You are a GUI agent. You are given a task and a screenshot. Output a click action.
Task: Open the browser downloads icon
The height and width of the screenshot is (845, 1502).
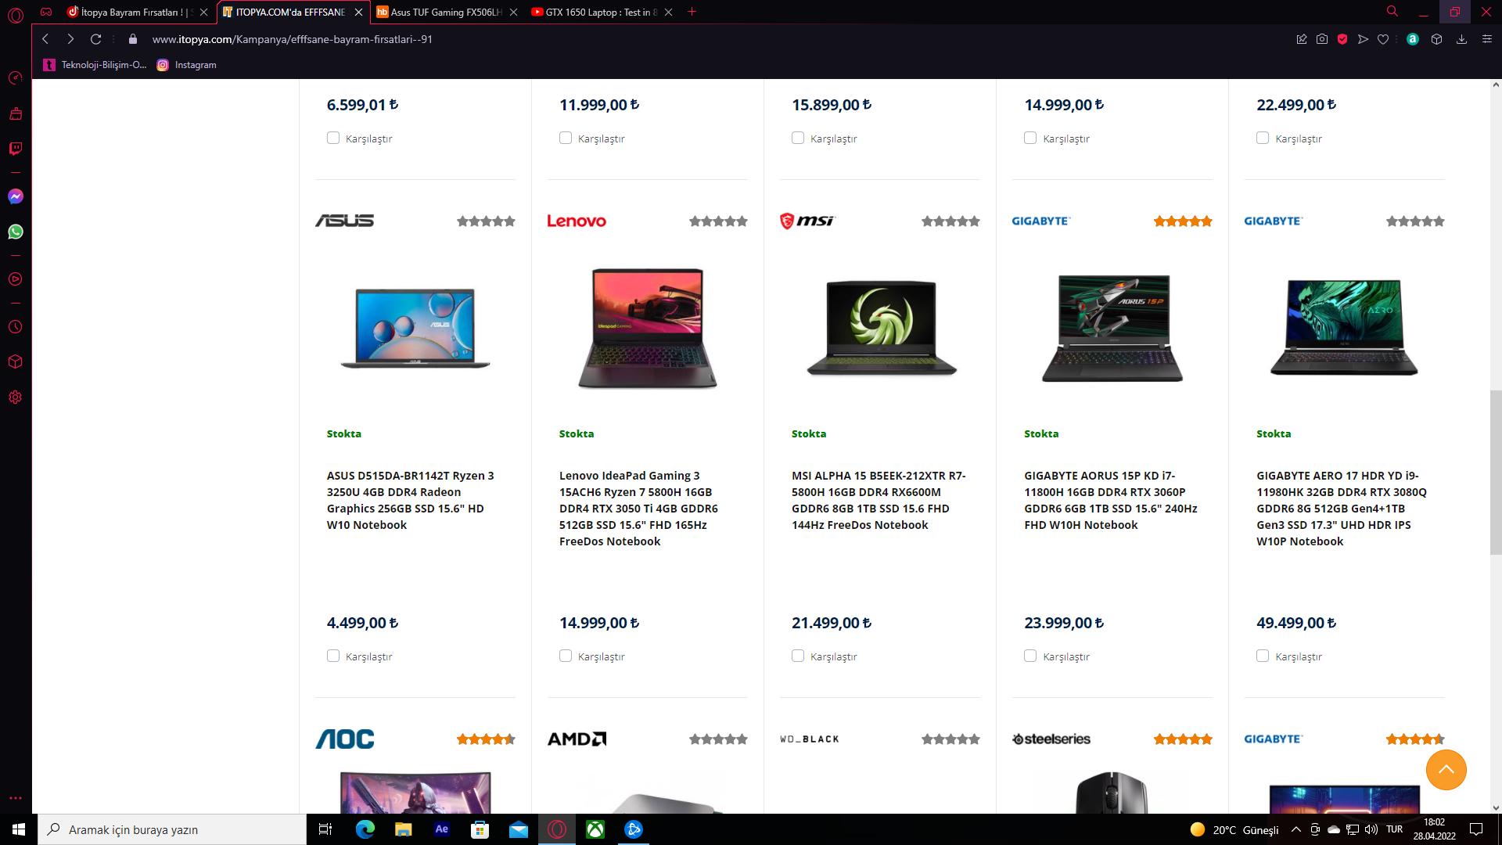coord(1461,39)
